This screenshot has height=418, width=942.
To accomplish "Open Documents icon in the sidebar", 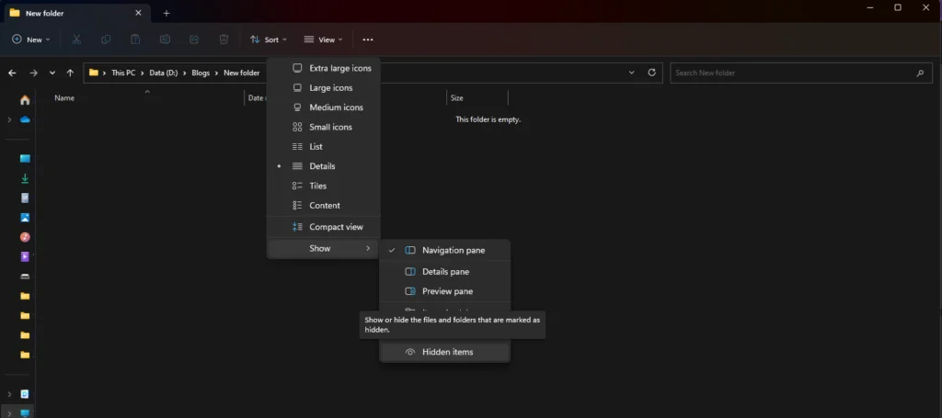I will click(x=25, y=198).
